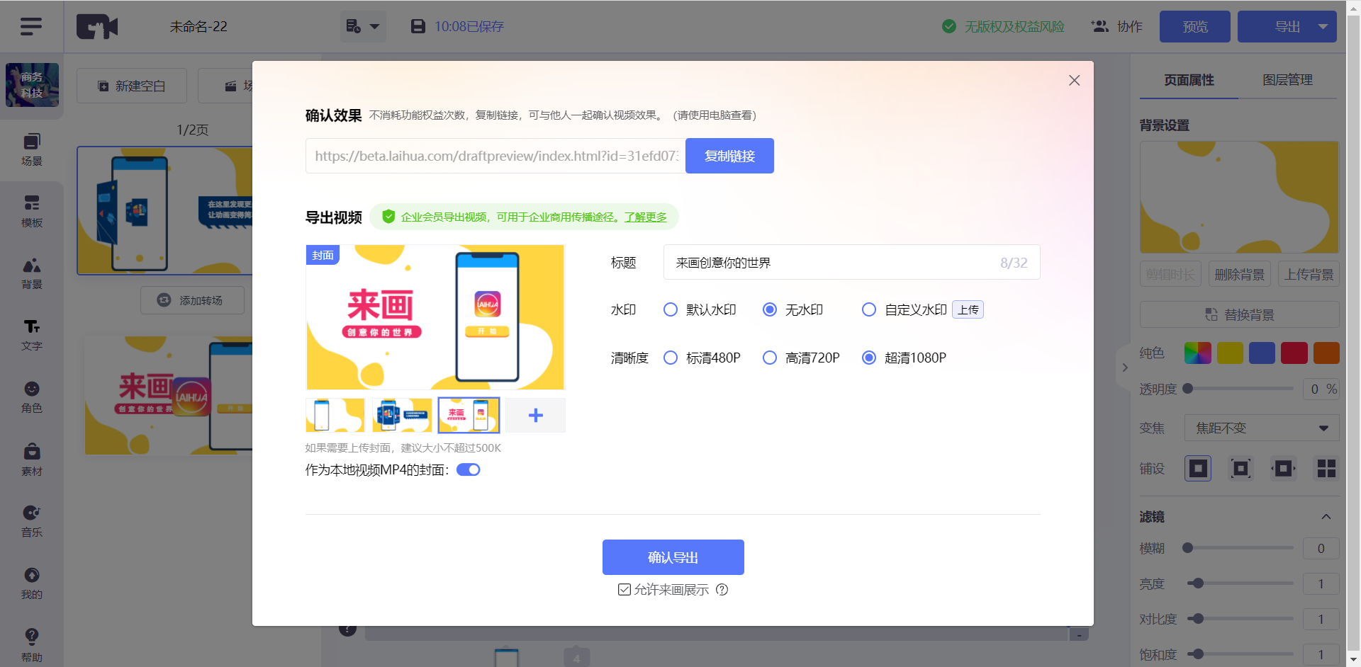Open the 素材 materials panel
The height and width of the screenshot is (667, 1361).
click(32, 460)
